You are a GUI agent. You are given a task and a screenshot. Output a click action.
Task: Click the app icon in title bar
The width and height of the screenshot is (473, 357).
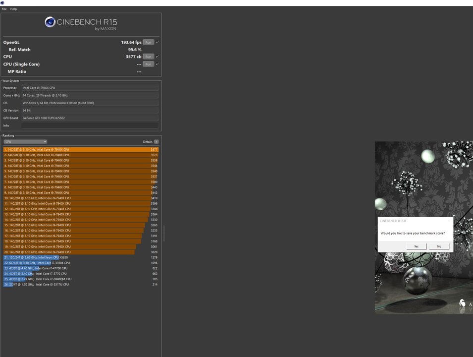coord(2,2)
